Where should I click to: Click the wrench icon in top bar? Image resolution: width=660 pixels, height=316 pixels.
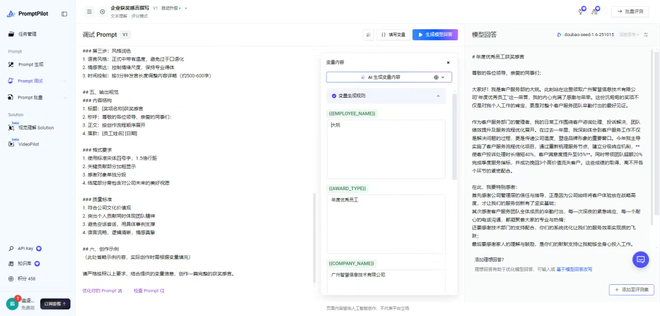[x=582, y=10]
